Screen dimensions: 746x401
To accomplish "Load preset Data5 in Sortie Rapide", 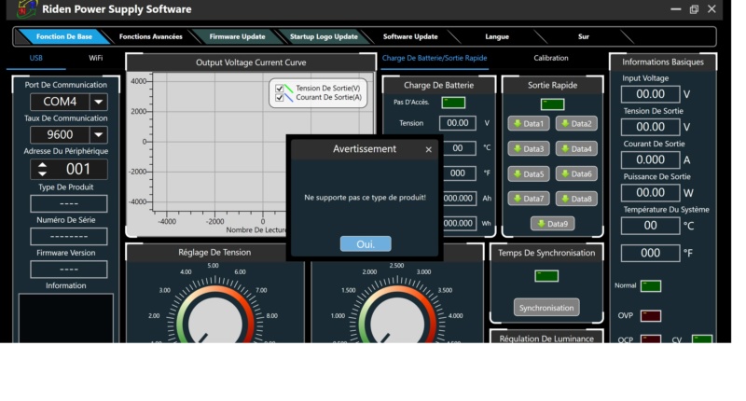I will point(529,174).
